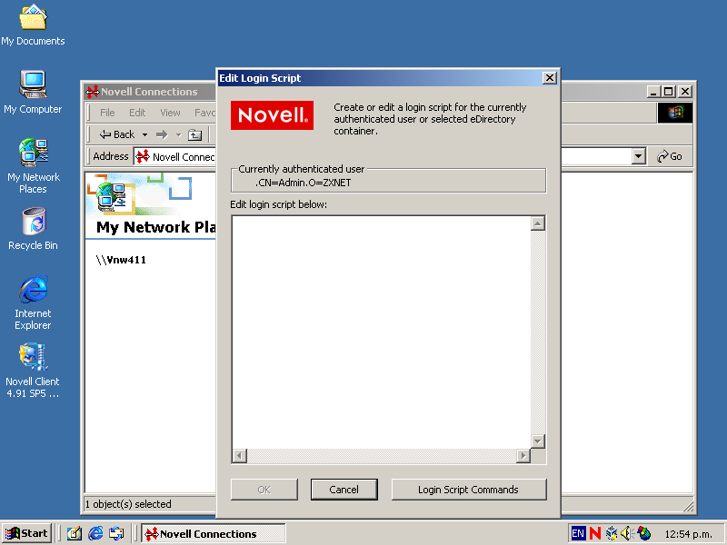Click the Address field in Novell Connections
This screenshot has height=545, width=727.
(x=175, y=156)
